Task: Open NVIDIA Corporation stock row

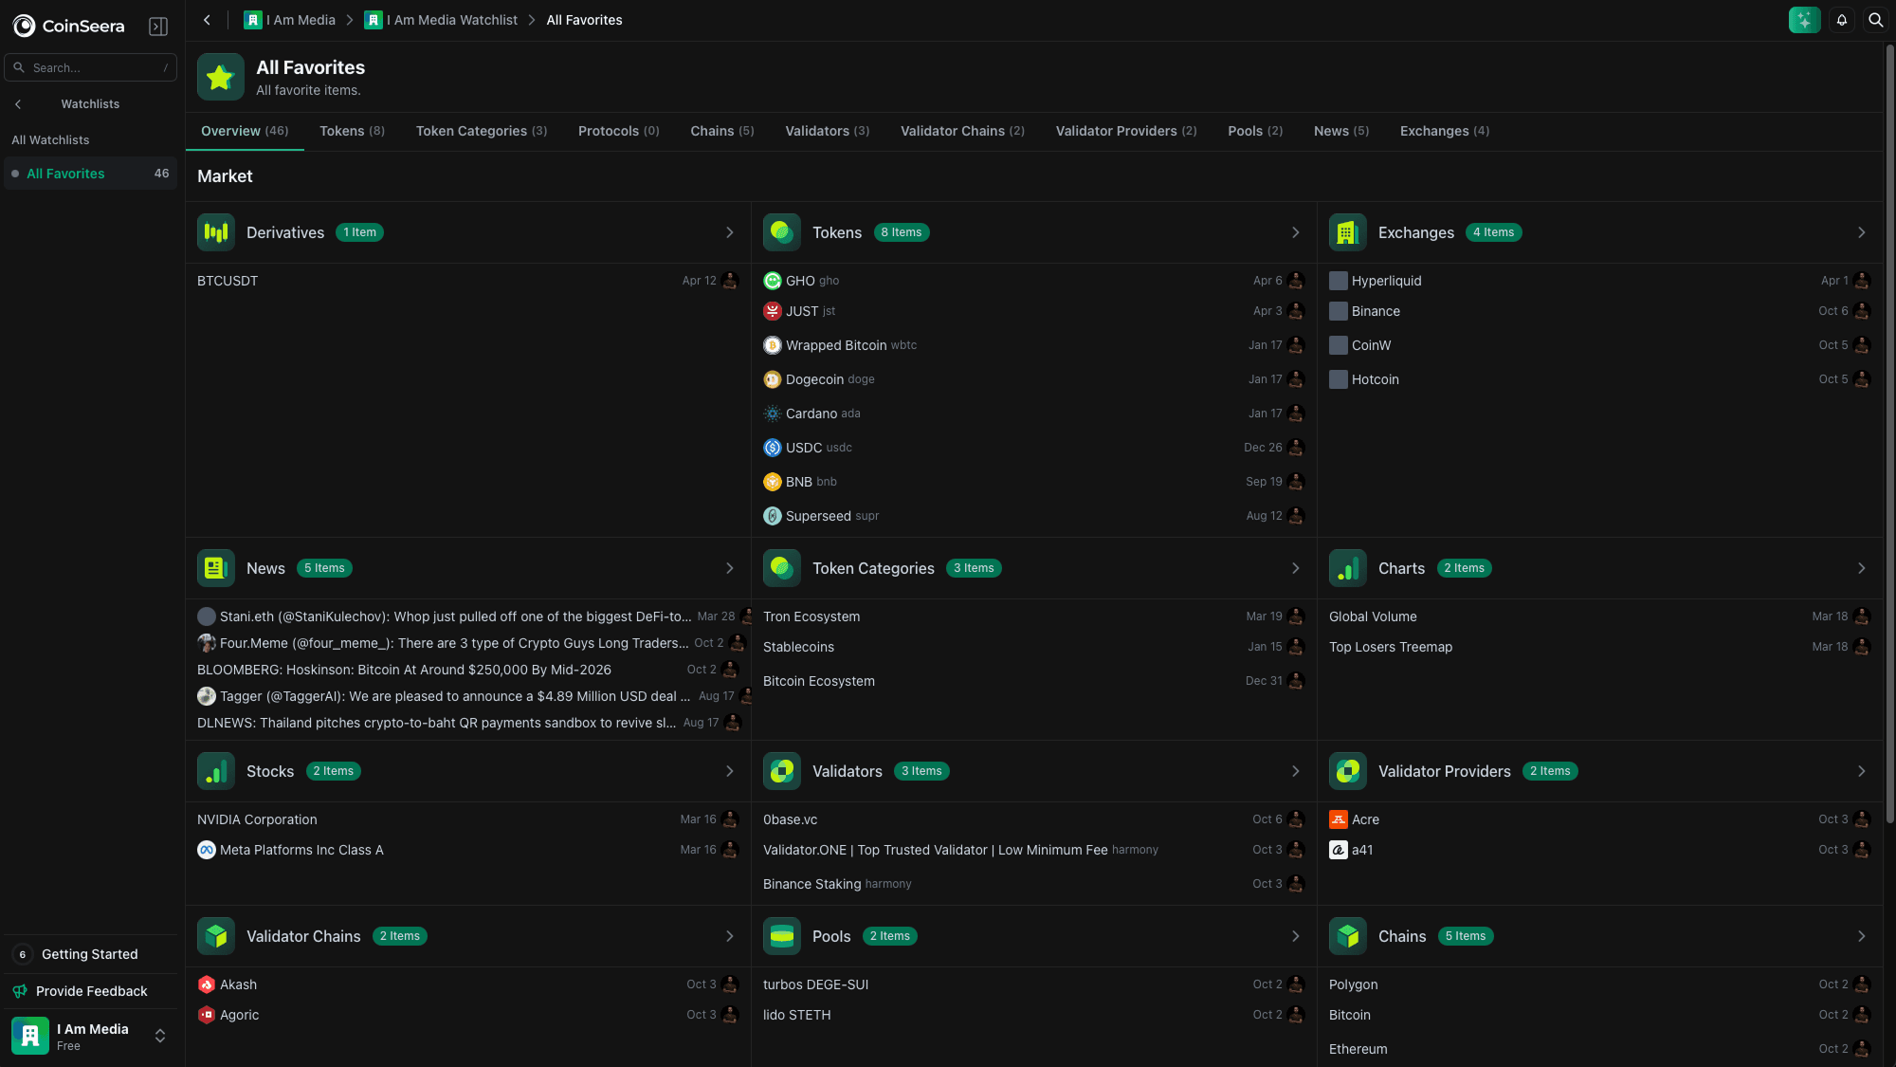Action: point(467,819)
